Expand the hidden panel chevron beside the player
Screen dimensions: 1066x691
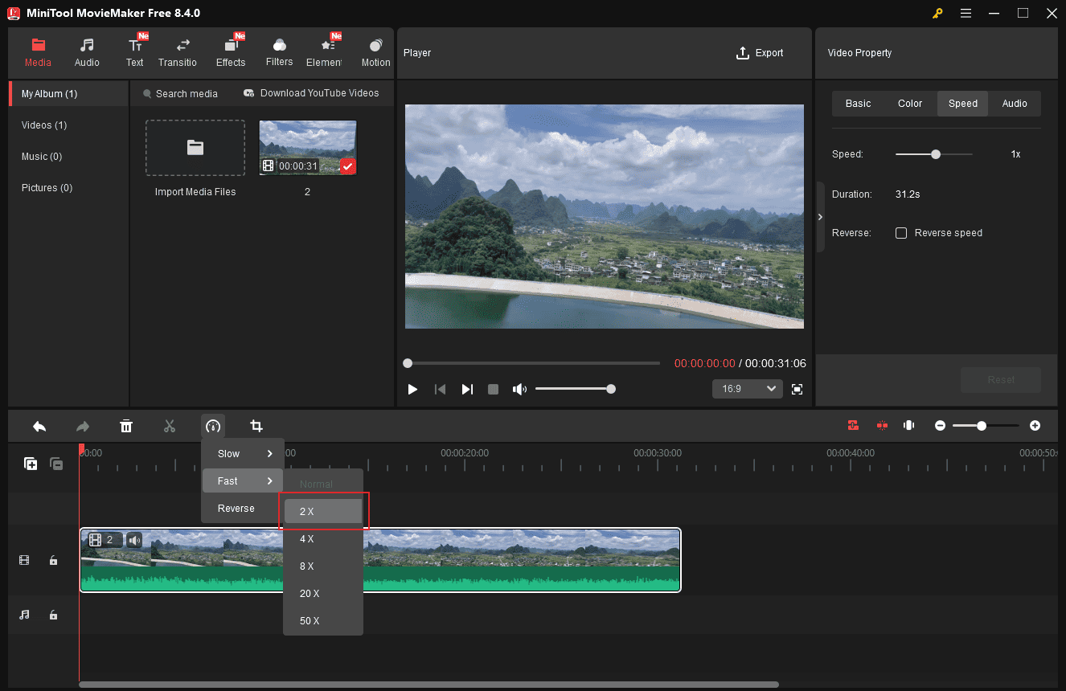pyautogui.click(x=820, y=216)
